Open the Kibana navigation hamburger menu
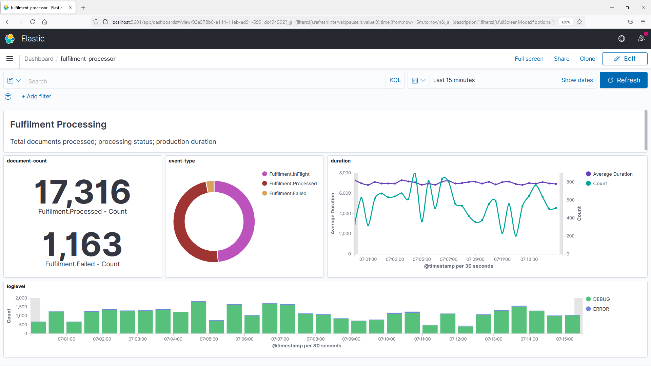651x366 pixels. [x=10, y=58]
